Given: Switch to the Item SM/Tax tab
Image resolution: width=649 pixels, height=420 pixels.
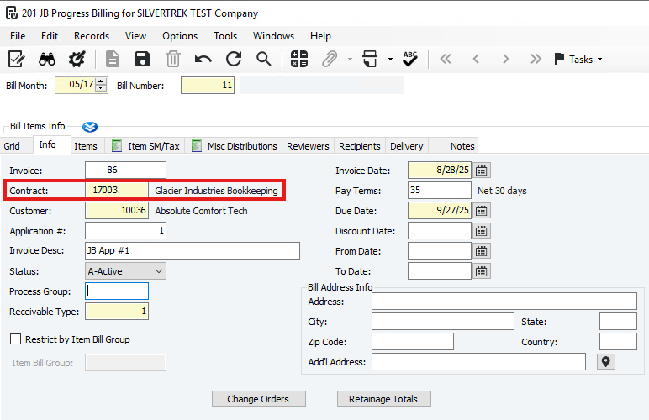Looking at the screenshot, I should click(x=146, y=146).
